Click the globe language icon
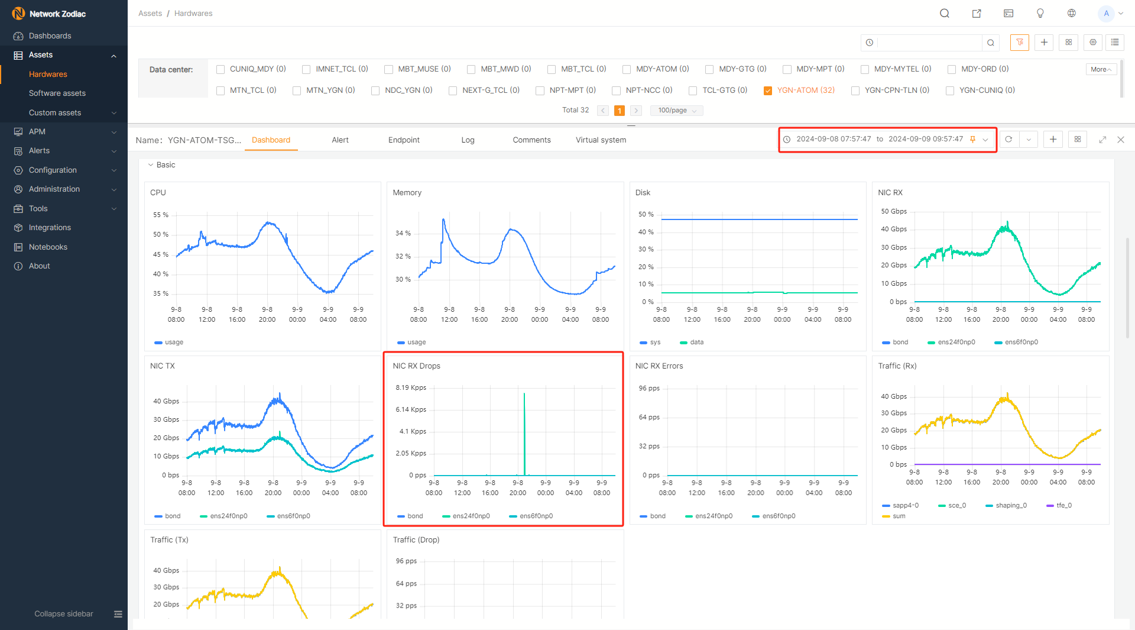The image size is (1135, 630). 1072,14
